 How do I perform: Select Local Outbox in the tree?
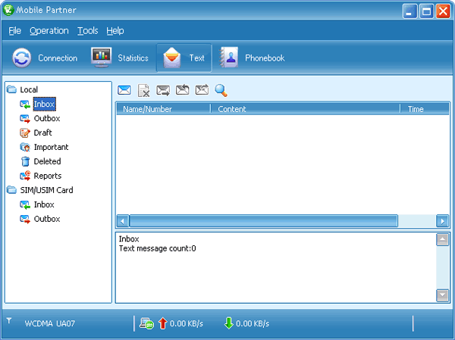[47, 118]
